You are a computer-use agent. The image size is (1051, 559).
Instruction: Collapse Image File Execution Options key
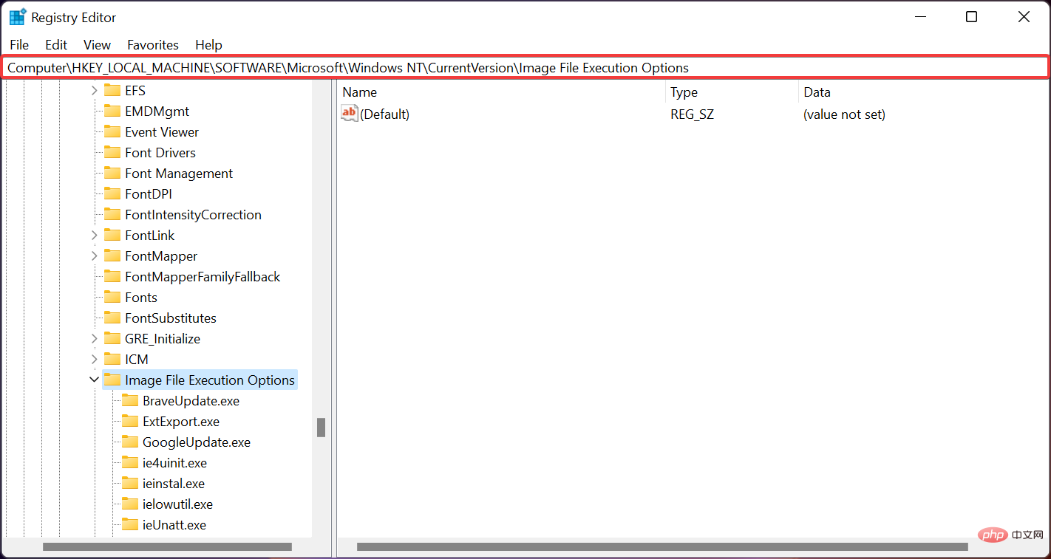(x=94, y=380)
